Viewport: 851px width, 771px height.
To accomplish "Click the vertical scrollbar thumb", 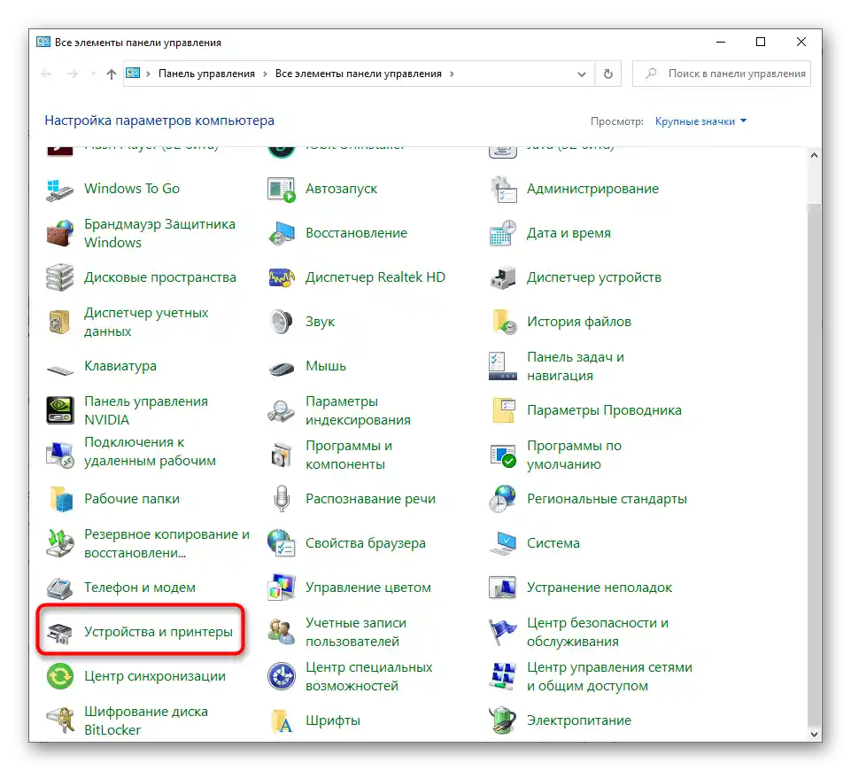I will click(814, 464).
